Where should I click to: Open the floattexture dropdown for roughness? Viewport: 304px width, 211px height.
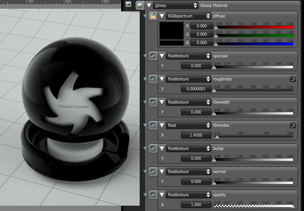pyautogui.click(x=189, y=79)
